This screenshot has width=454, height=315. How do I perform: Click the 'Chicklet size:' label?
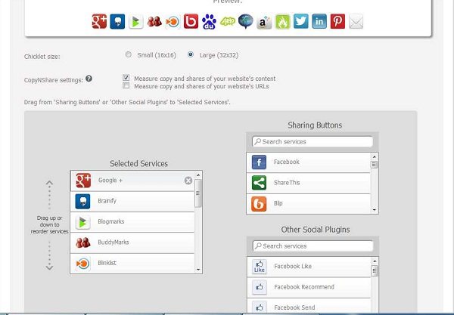42,57
